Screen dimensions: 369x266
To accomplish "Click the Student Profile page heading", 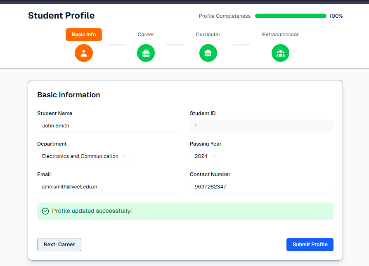I will click(x=61, y=16).
